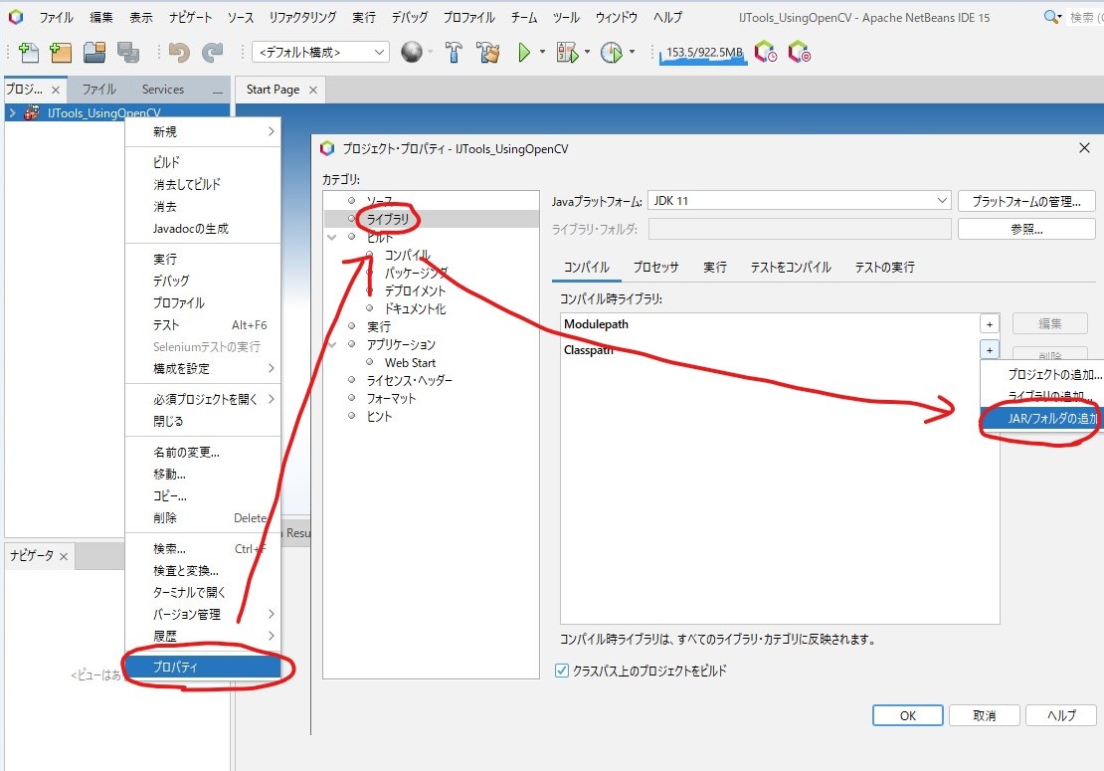Switch to the ファイル panel tab
Image resolution: width=1104 pixels, height=771 pixels.
click(x=98, y=90)
